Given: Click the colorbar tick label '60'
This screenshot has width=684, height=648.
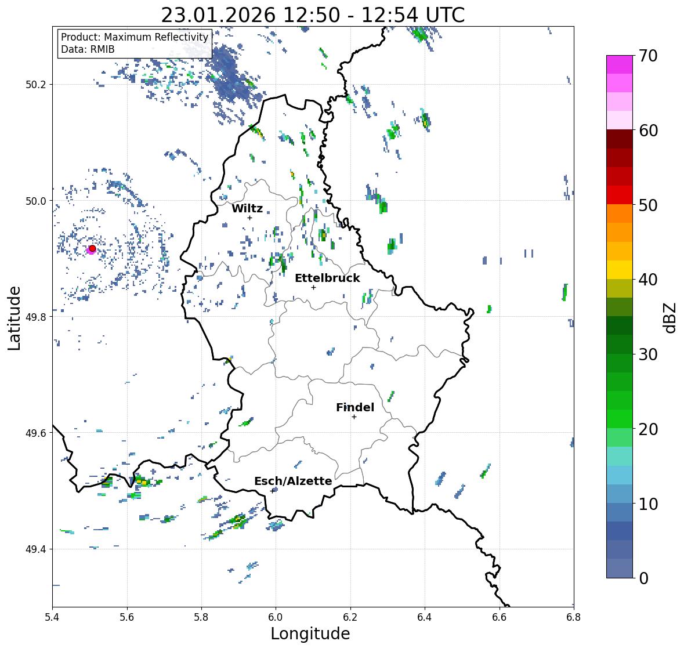Looking at the screenshot, I should (648, 131).
